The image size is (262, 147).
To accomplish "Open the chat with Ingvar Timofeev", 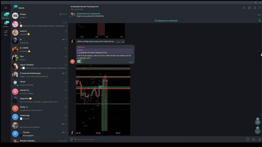I will (x=40, y=66).
